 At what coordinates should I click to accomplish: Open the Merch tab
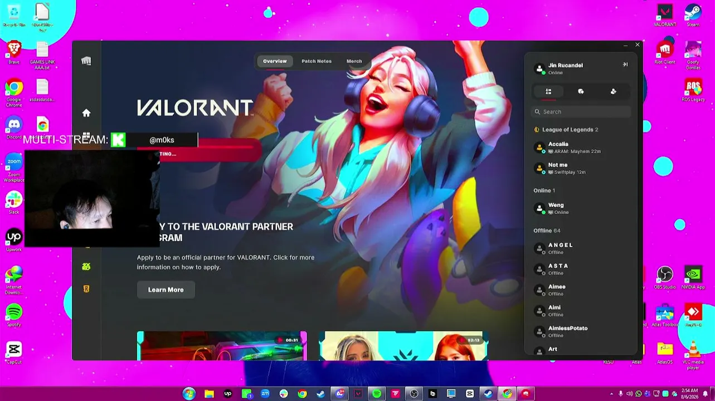click(x=354, y=61)
